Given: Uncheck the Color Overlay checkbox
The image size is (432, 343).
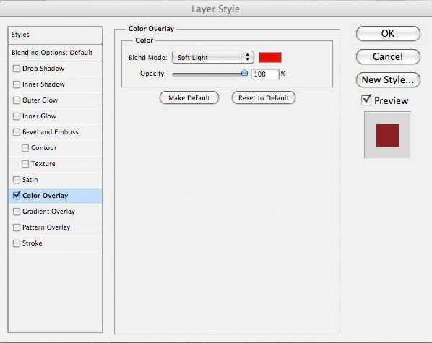Looking at the screenshot, I should point(17,196).
